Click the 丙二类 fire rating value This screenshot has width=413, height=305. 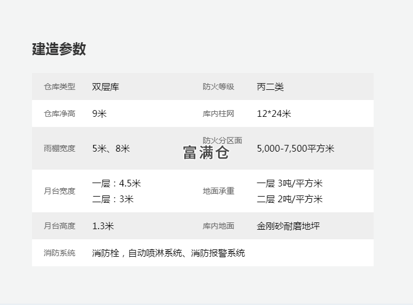270,87
